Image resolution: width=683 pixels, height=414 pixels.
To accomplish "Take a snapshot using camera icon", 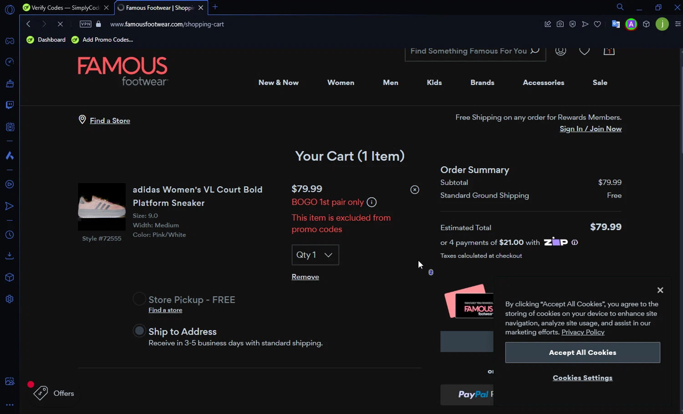I will (560, 24).
